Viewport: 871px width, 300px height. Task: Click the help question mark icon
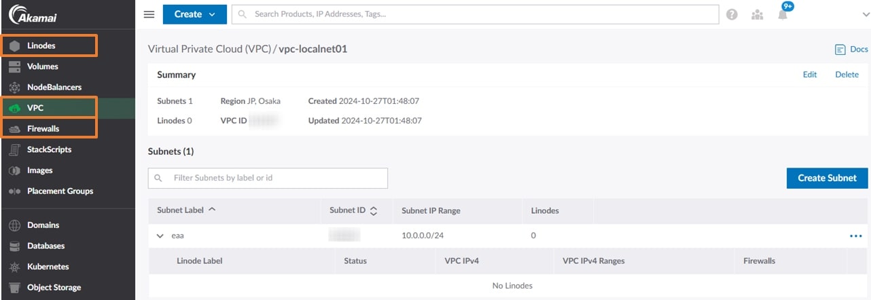732,14
